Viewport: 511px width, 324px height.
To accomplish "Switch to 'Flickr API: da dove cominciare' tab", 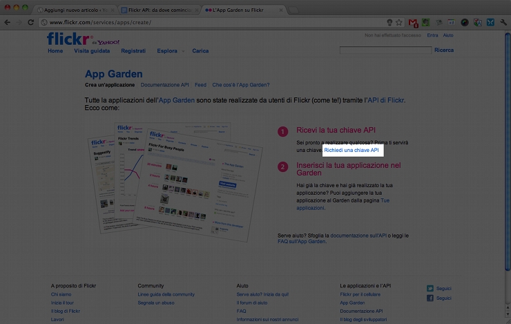I will [x=159, y=10].
